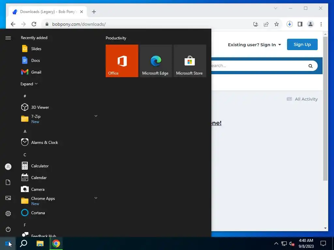Open Chrome profile avatar
Screen dimensions: 334x250
pos(311,24)
